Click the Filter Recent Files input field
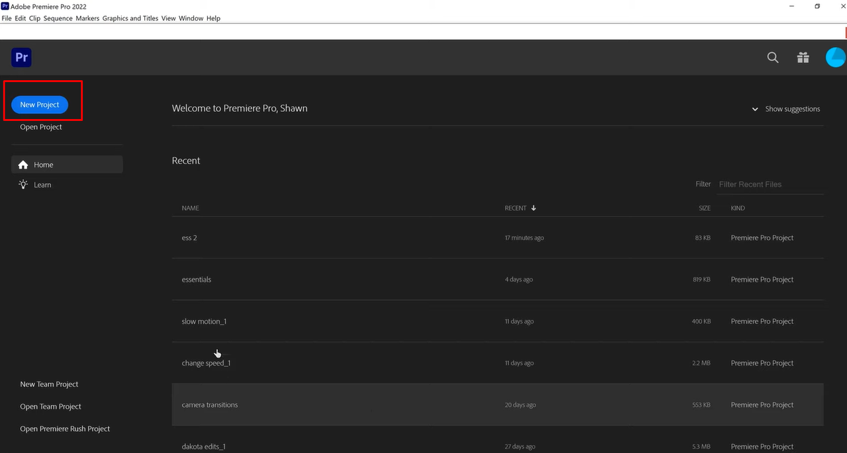 point(770,185)
